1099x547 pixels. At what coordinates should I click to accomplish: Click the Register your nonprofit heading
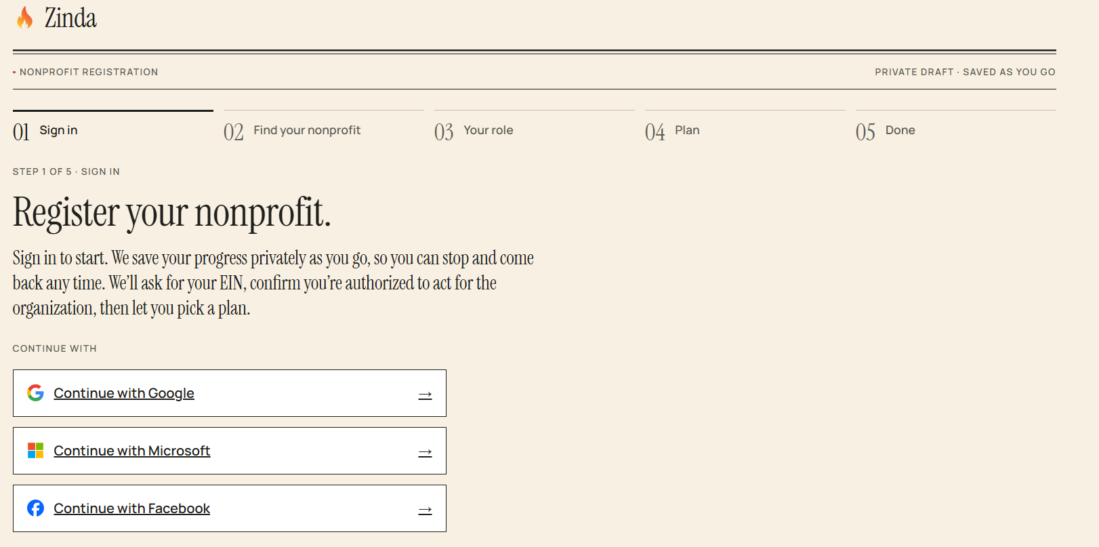pos(172,213)
